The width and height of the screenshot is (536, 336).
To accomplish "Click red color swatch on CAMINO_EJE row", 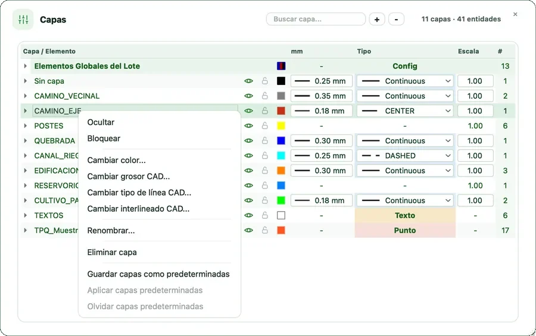I will pos(281,111).
